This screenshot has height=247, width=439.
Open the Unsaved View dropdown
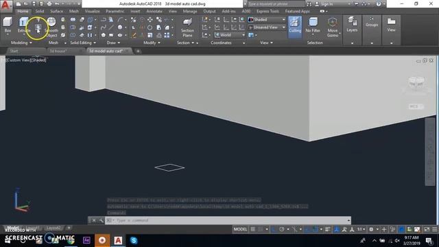[267, 27]
